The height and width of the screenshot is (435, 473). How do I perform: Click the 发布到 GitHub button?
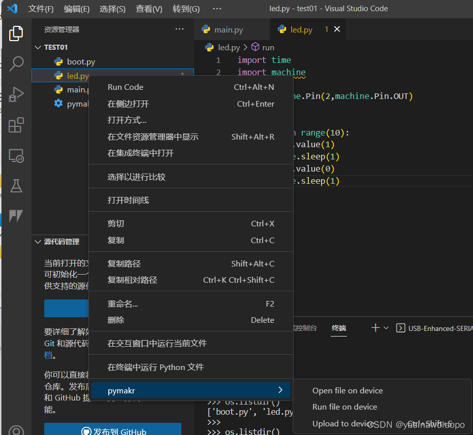(x=112, y=430)
